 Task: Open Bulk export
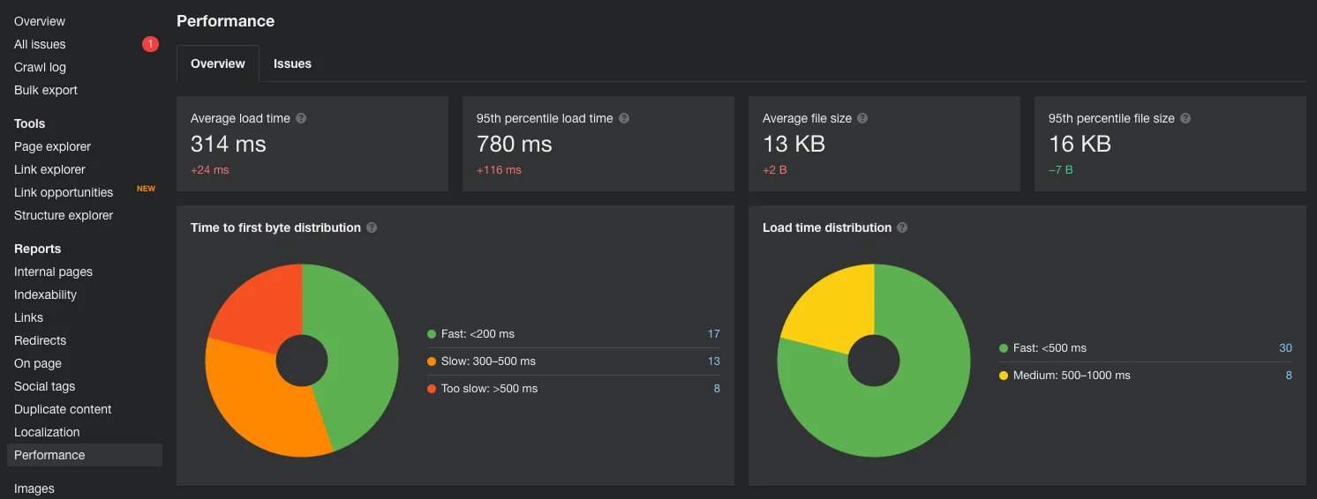coord(46,90)
